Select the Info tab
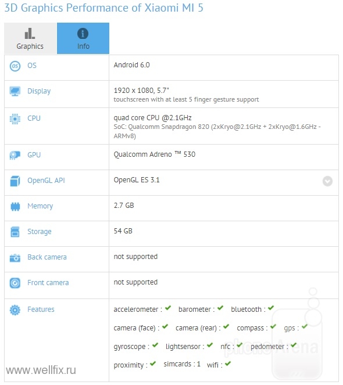Image resolution: width=343 pixels, height=385 pixels. 83,38
